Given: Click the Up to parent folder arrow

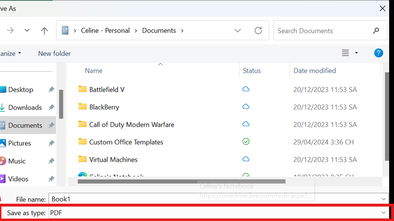Looking at the screenshot, I should 44,31.
